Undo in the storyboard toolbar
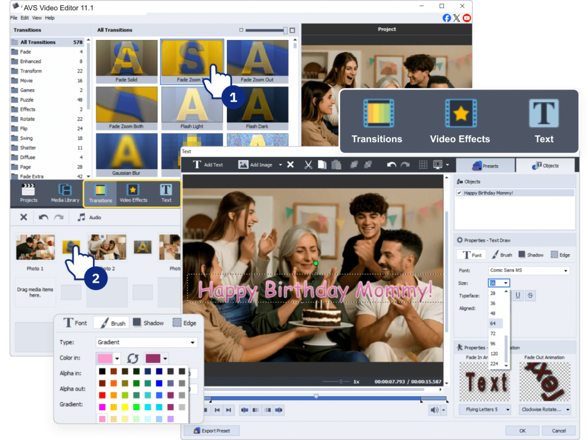Viewport: 588px width, 440px height. pos(44,217)
